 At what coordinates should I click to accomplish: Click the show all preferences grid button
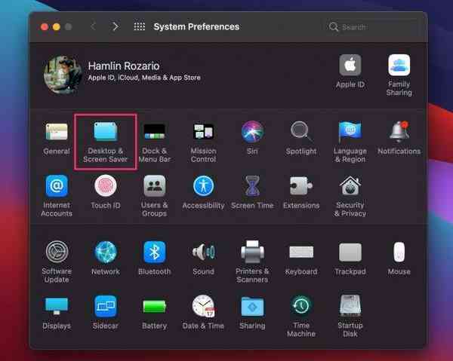tap(139, 26)
